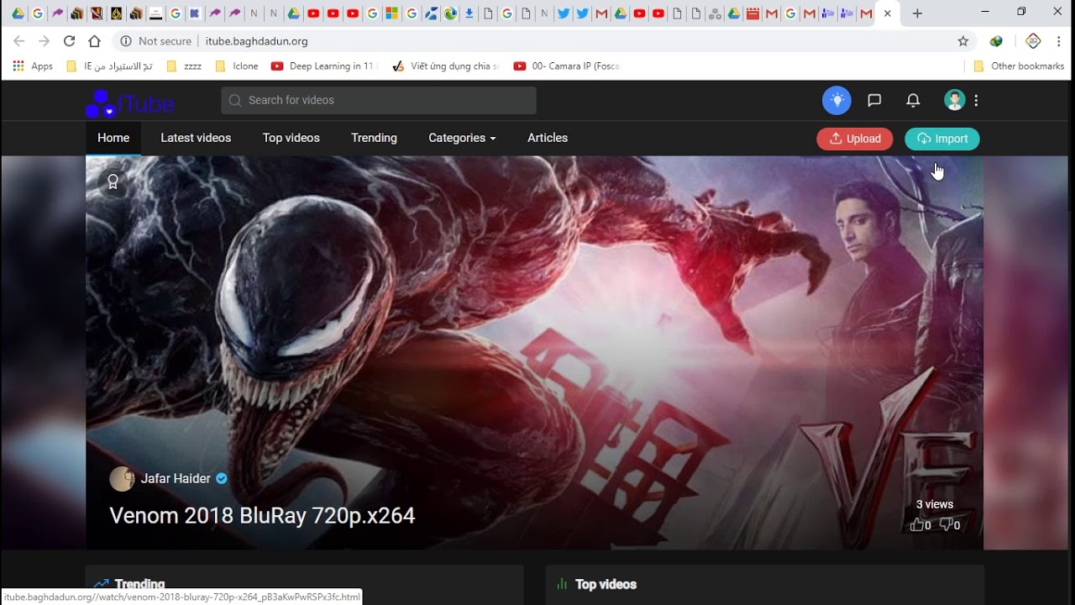Open Latest videos
Viewport: 1075px width, 605px height.
click(x=196, y=138)
